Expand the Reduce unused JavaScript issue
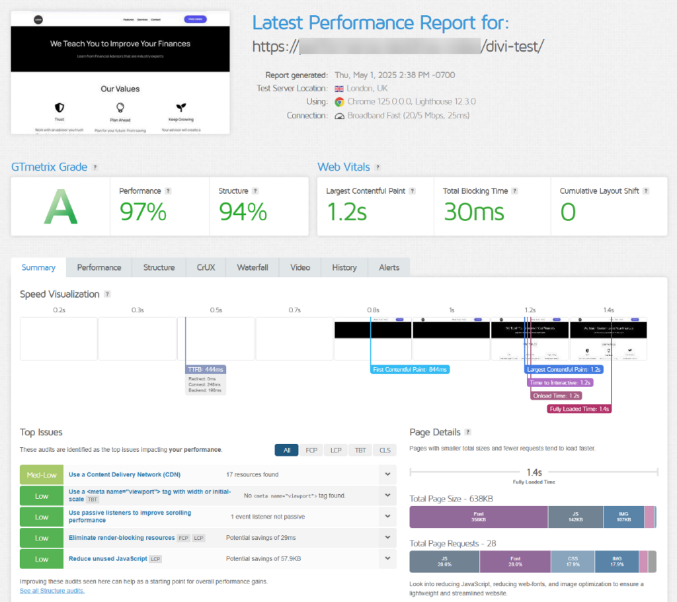677x602 pixels. (x=387, y=558)
